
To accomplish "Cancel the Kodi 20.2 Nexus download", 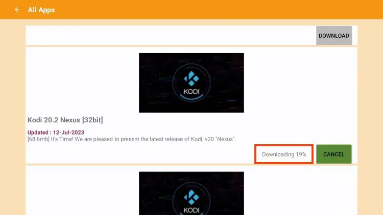I will pos(333,154).
